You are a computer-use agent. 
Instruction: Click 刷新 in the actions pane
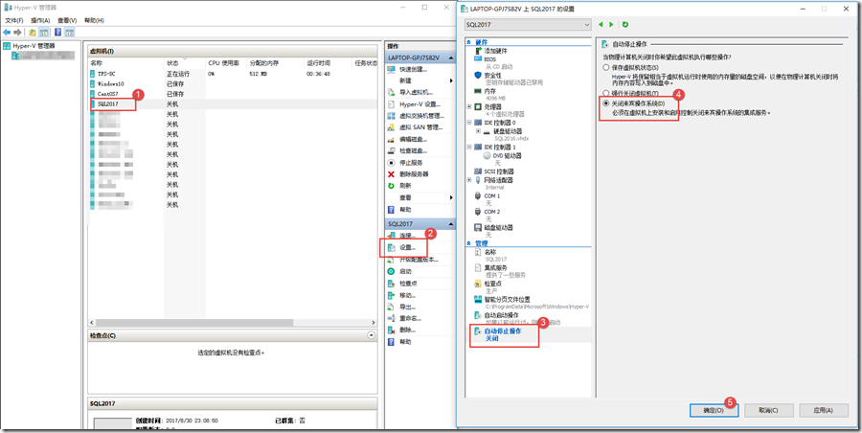[406, 186]
